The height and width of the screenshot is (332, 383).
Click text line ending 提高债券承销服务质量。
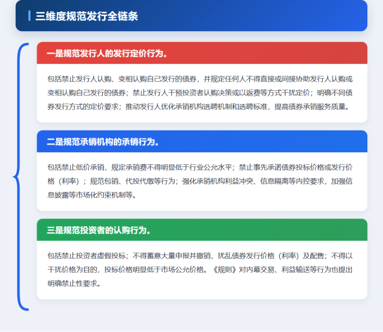(198, 107)
